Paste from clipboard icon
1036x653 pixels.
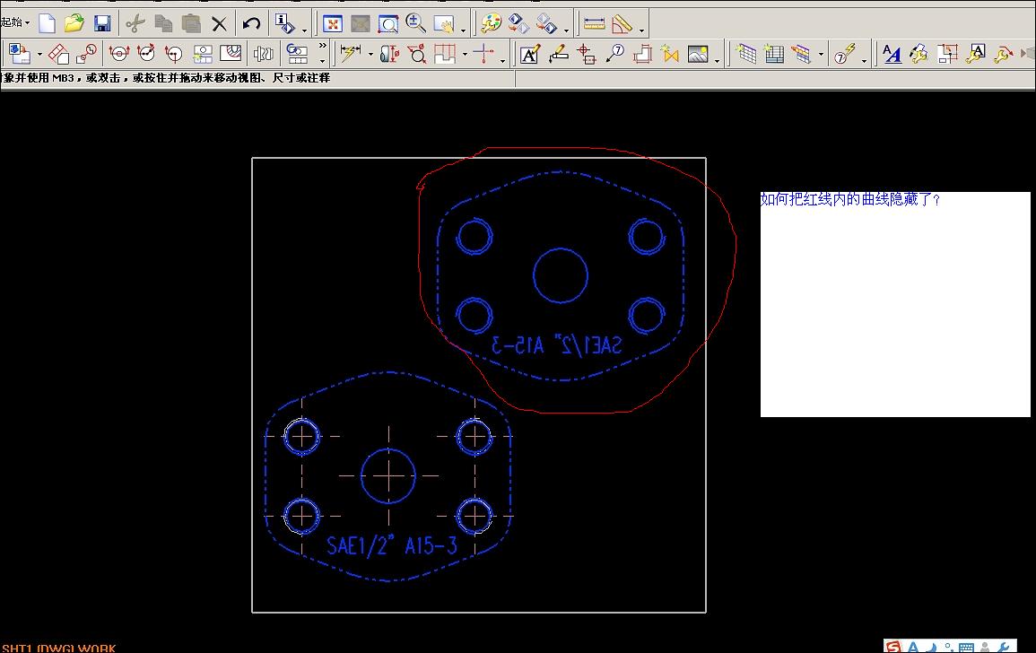click(x=191, y=24)
